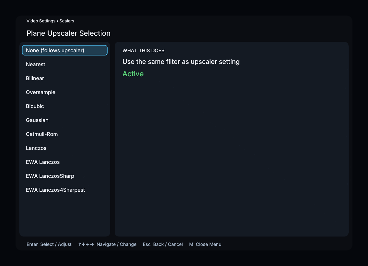Click the green Active status text
This screenshot has width=368, height=266.
click(x=133, y=74)
